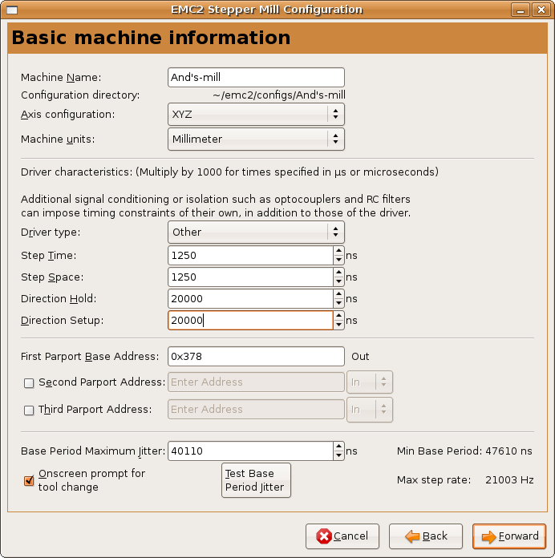
Task: Click the Out label beside First Parport
Action: point(360,356)
